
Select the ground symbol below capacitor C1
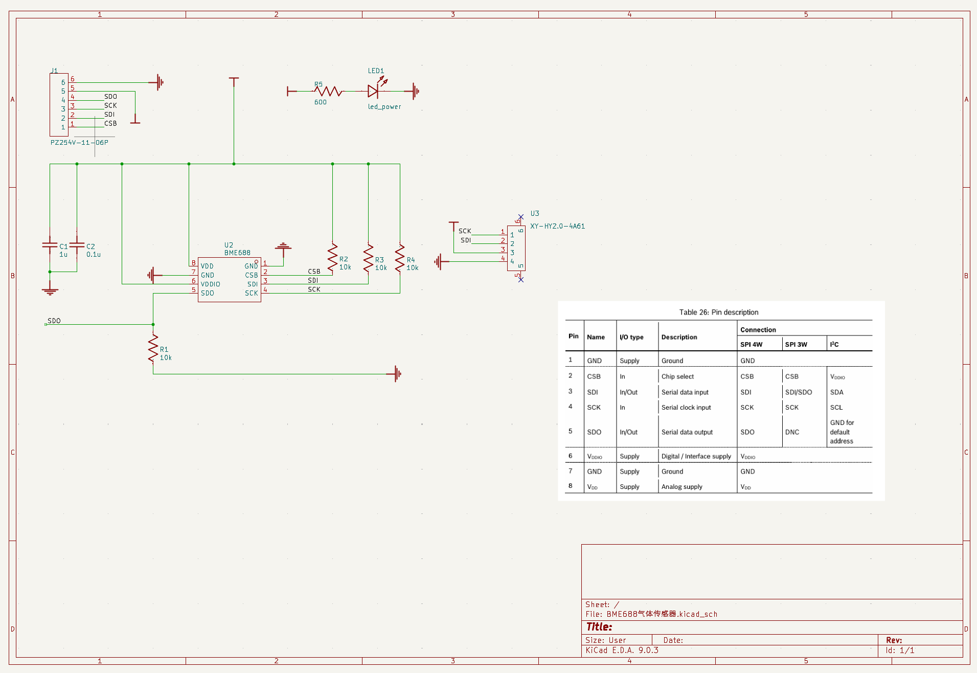[50, 290]
